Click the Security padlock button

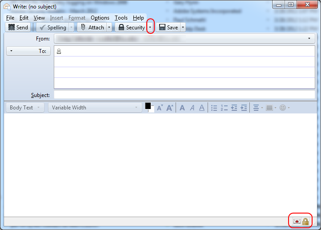pyautogui.click(x=132, y=27)
